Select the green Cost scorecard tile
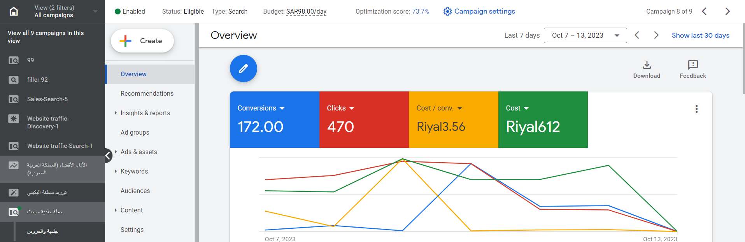Image resolution: width=745 pixels, height=242 pixels. (542, 120)
